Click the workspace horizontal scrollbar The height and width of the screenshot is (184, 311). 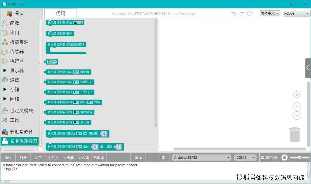[x=240, y=149]
